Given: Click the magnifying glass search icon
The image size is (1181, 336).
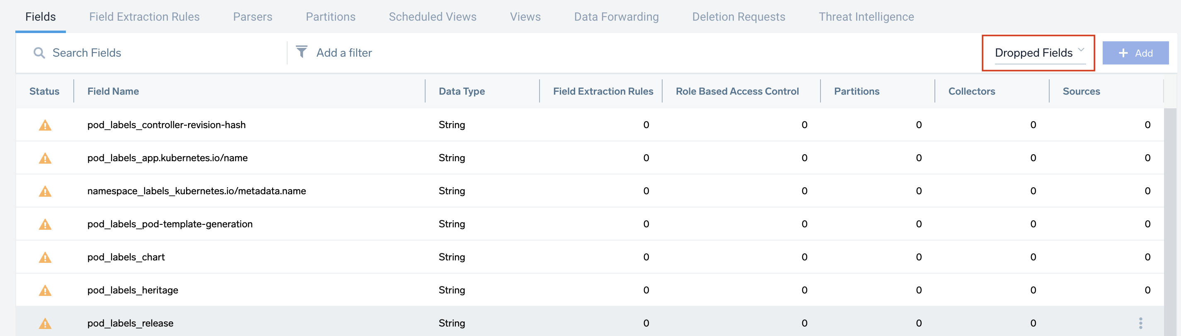Looking at the screenshot, I should (x=39, y=53).
